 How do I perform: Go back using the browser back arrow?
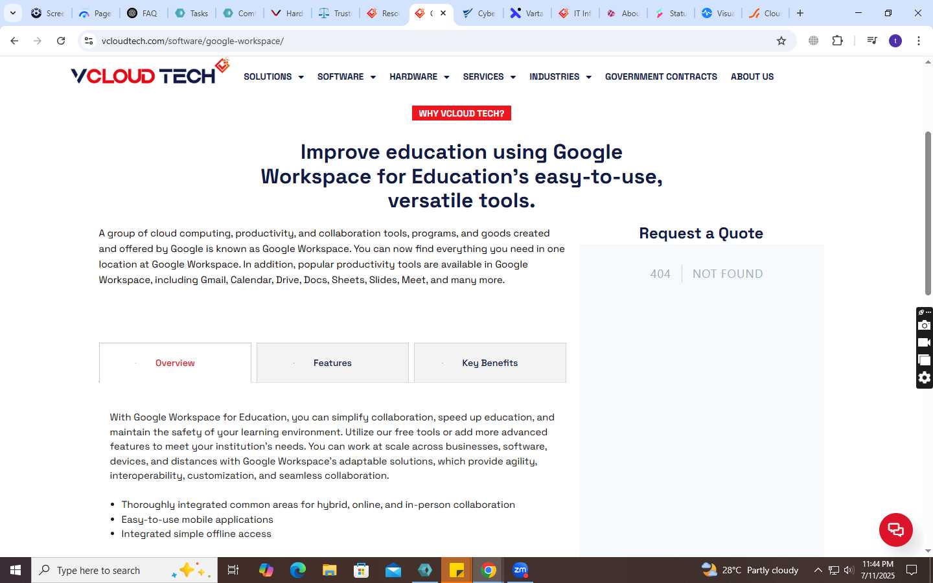(14, 41)
